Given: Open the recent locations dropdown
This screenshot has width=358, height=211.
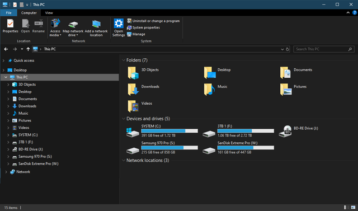Looking at the screenshot, I should click(x=22, y=49).
